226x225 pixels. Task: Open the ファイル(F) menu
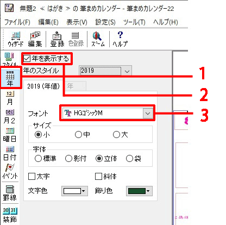[17, 22]
